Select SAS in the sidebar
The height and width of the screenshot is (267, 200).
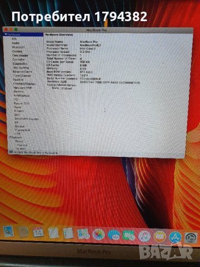tap(17, 115)
